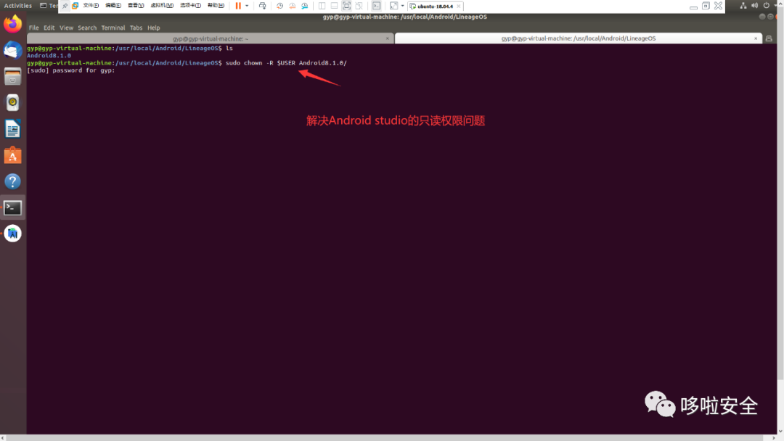This screenshot has width=784, height=441.
Task: Open the terminal Help menu
Action: [153, 28]
